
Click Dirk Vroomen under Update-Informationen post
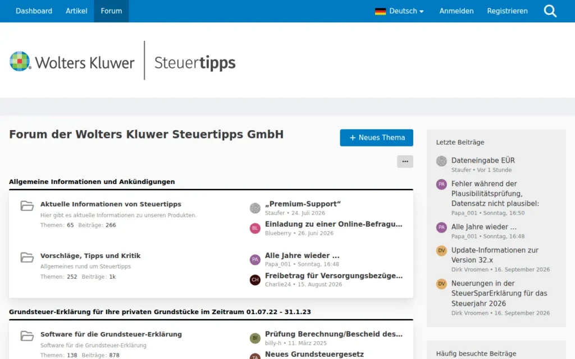click(x=470, y=270)
